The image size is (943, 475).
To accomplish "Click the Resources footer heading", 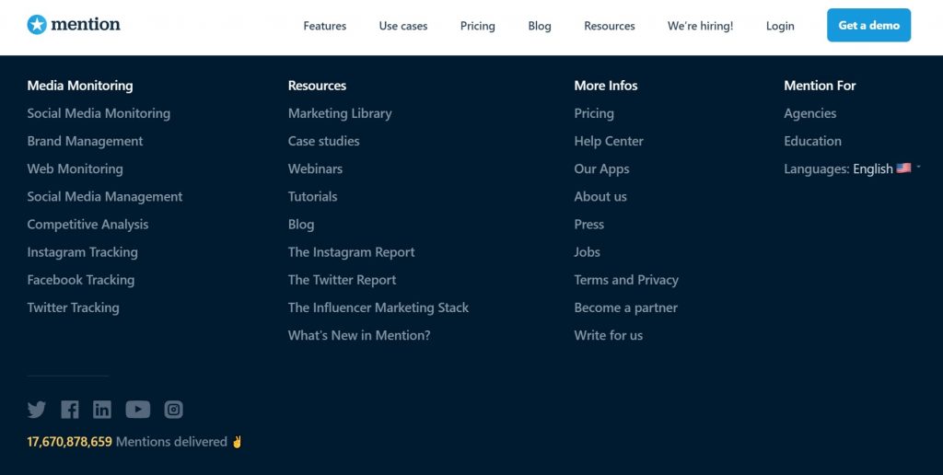I will 317,86.
